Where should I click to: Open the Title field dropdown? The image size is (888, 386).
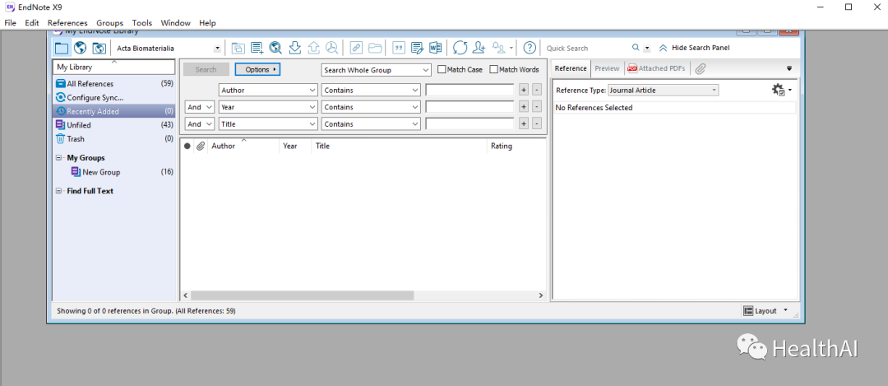coord(268,124)
